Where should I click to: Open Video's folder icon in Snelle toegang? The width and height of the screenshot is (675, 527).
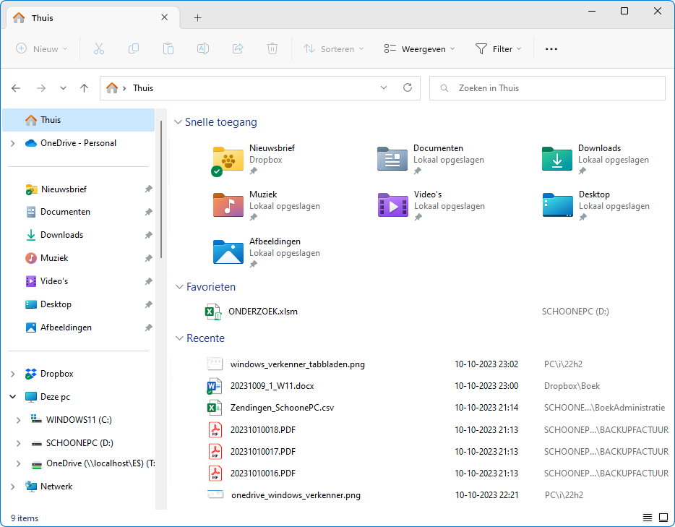point(392,205)
